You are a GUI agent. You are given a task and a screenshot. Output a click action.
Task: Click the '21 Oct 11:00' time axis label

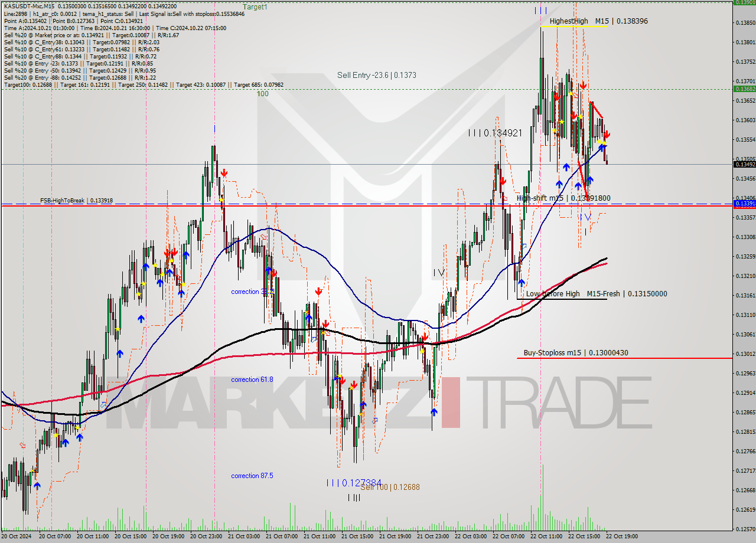point(319,537)
